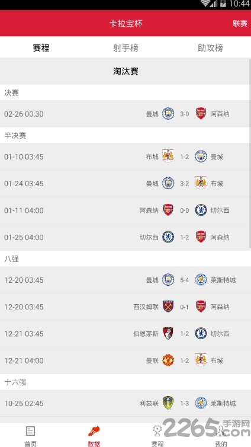
Task: Tap Chelsea crest in 01-25 match
Action: click(x=168, y=237)
